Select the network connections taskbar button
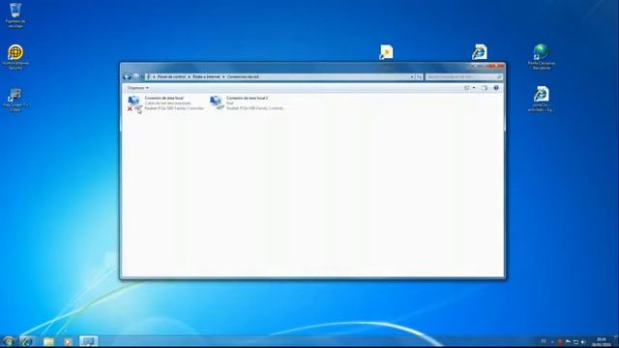The image size is (619, 348). [88, 341]
